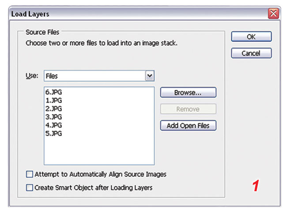Select 5.JPG in the source files list
The width and height of the screenshot is (287, 215).
(53, 133)
